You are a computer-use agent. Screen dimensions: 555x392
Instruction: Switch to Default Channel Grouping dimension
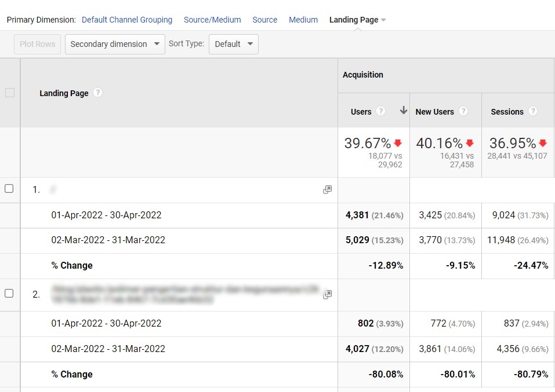(127, 20)
